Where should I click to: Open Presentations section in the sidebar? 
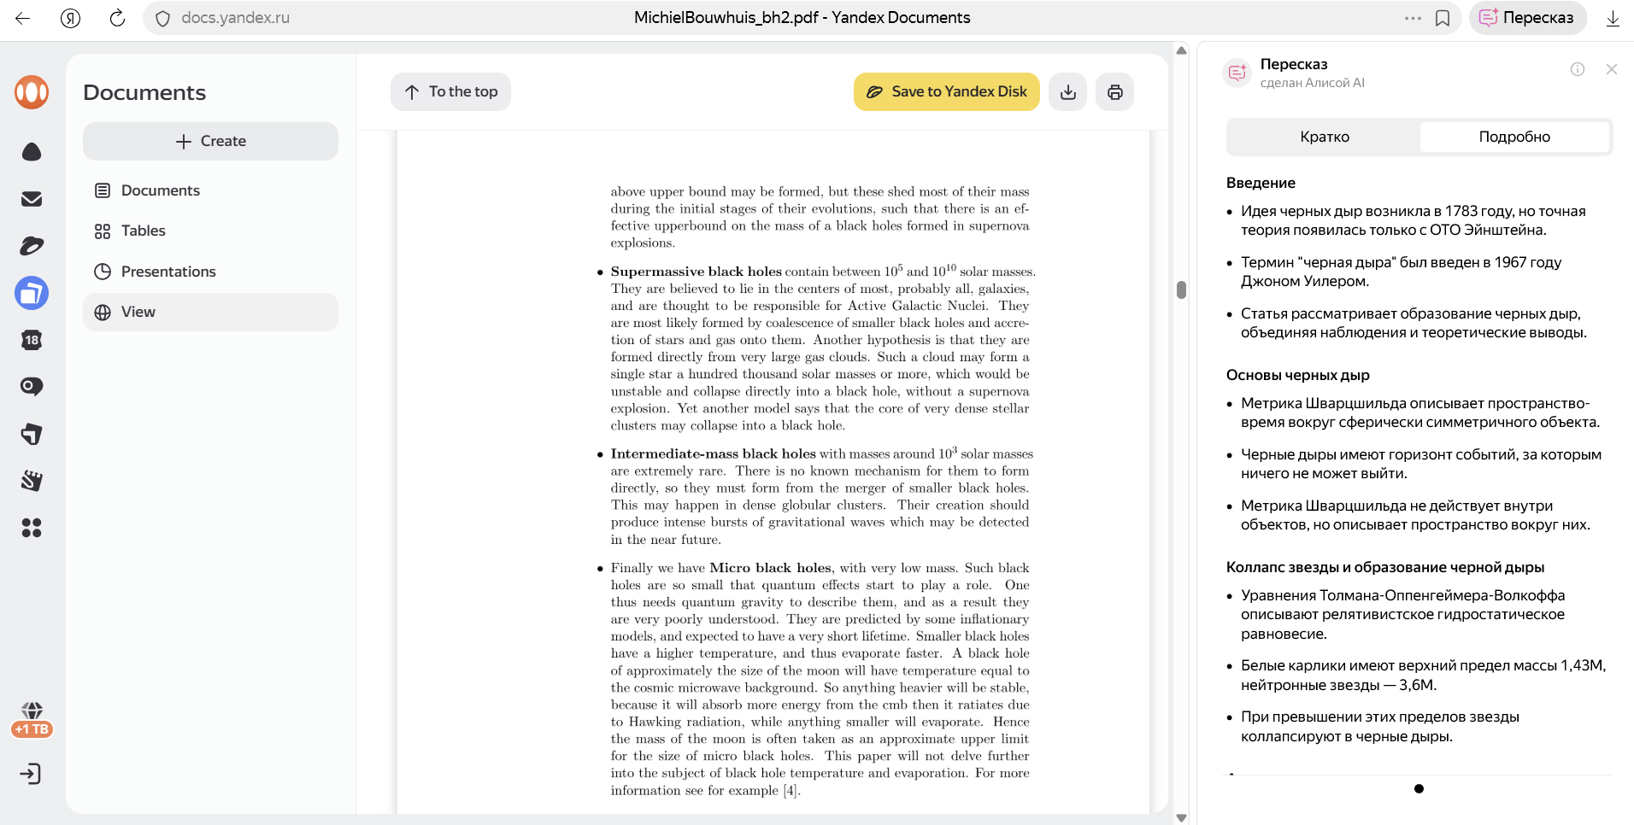tap(168, 272)
